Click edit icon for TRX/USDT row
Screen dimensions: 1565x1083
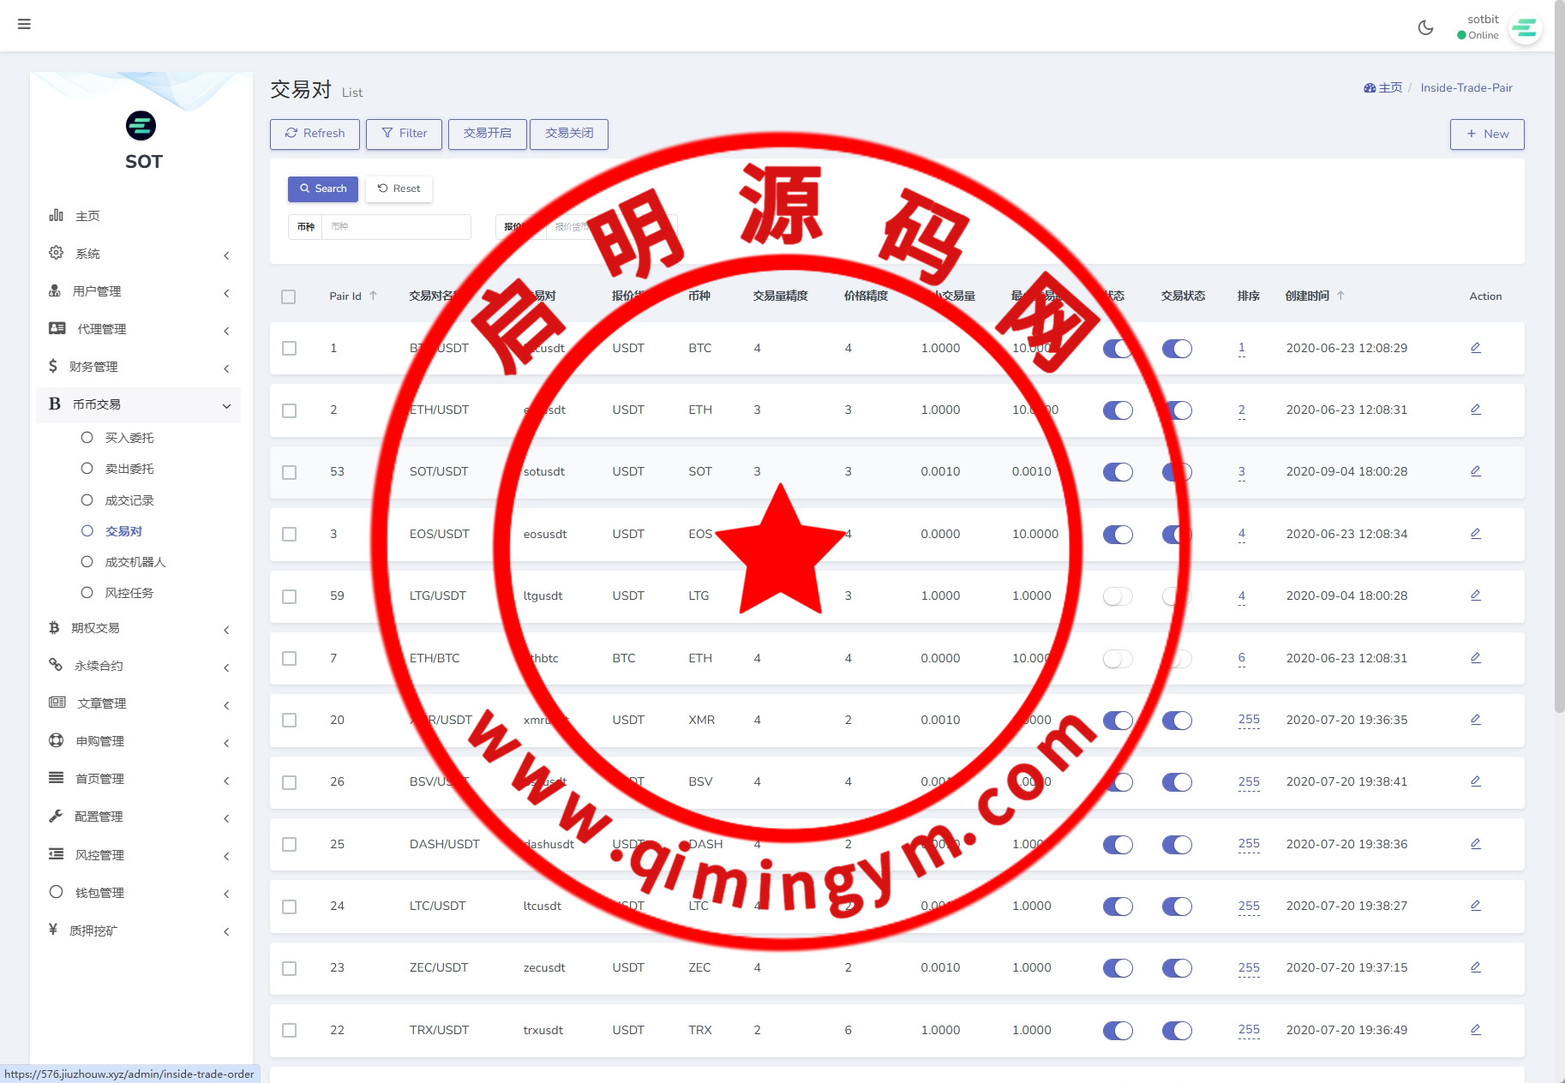(x=1475, y=1030)
